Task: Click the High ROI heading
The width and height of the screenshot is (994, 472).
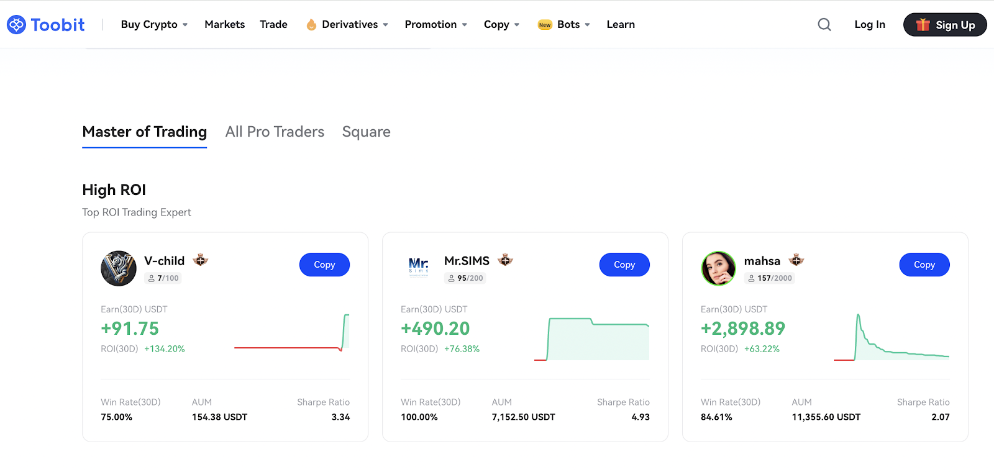Action: pyautogui.click(x=114, y=189)
